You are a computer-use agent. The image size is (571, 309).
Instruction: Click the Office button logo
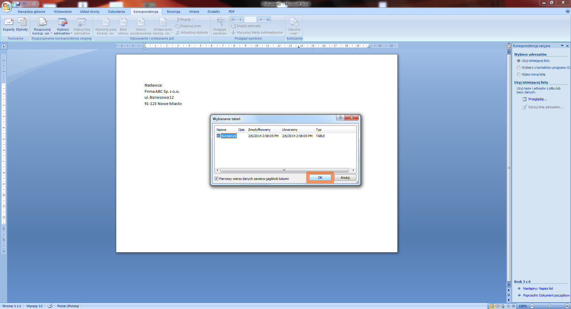click(6, 6)
